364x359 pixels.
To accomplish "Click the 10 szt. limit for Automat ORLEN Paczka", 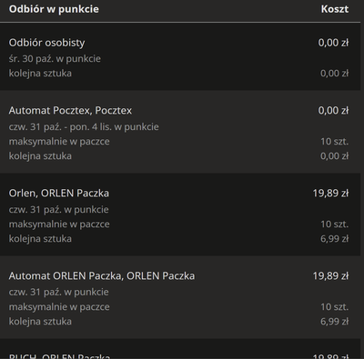I will click(334, 307).
